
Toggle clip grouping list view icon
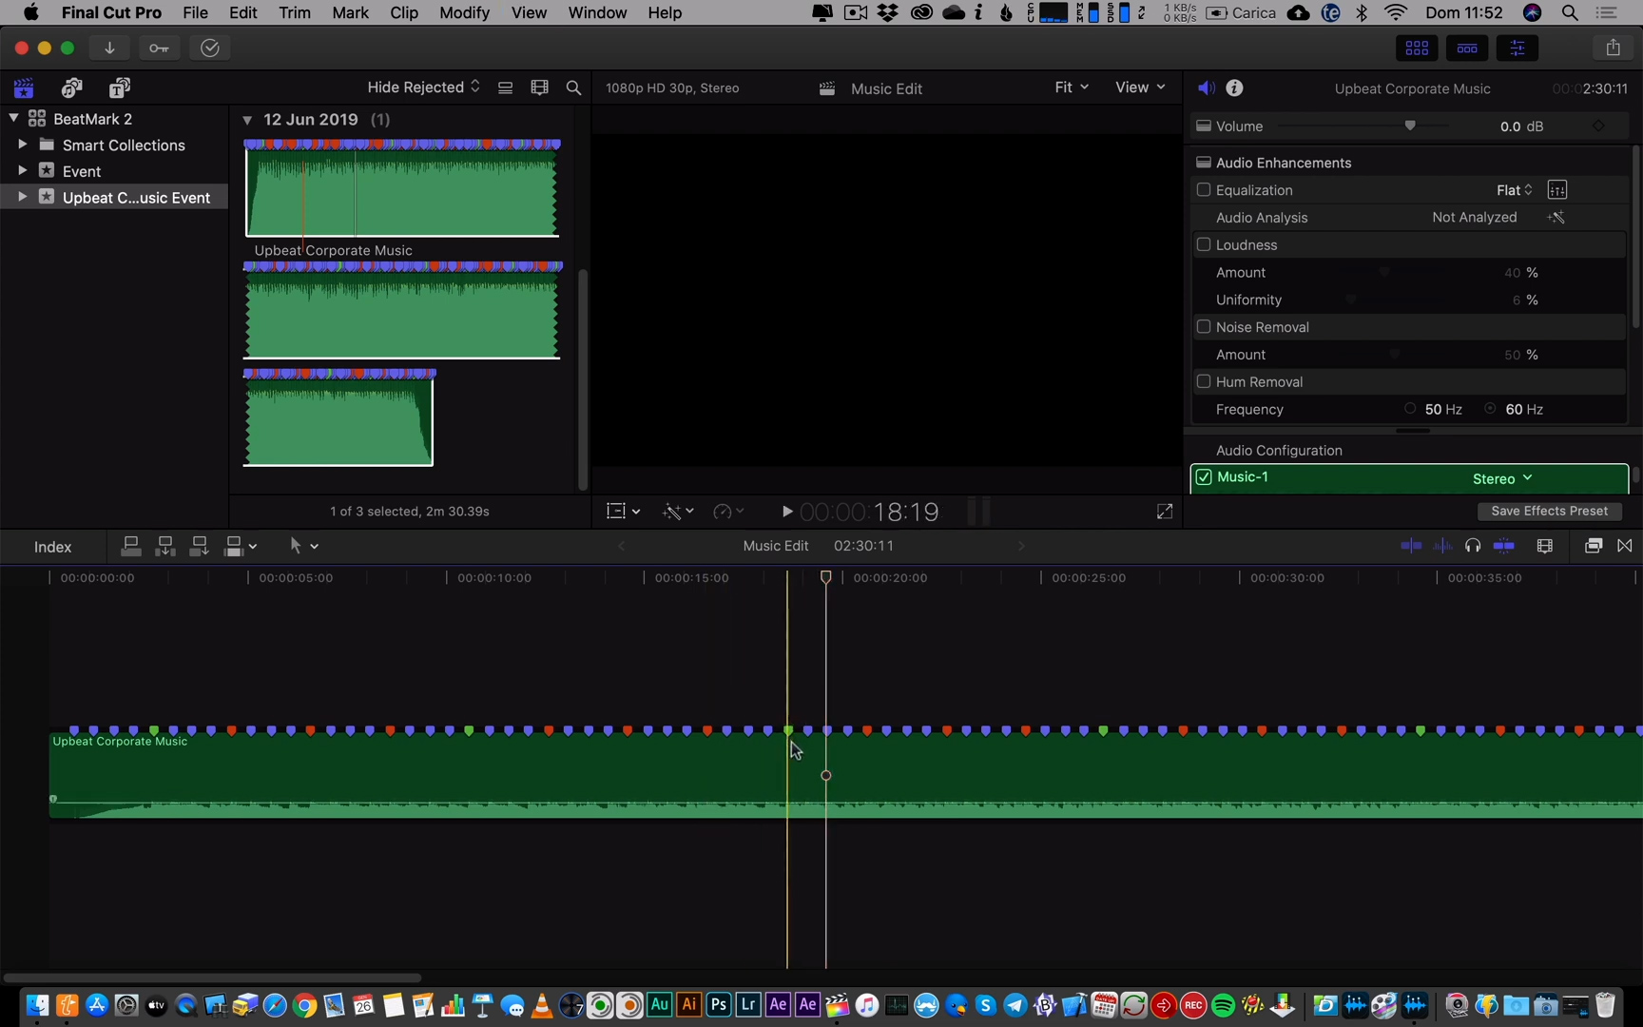point(506,87)
